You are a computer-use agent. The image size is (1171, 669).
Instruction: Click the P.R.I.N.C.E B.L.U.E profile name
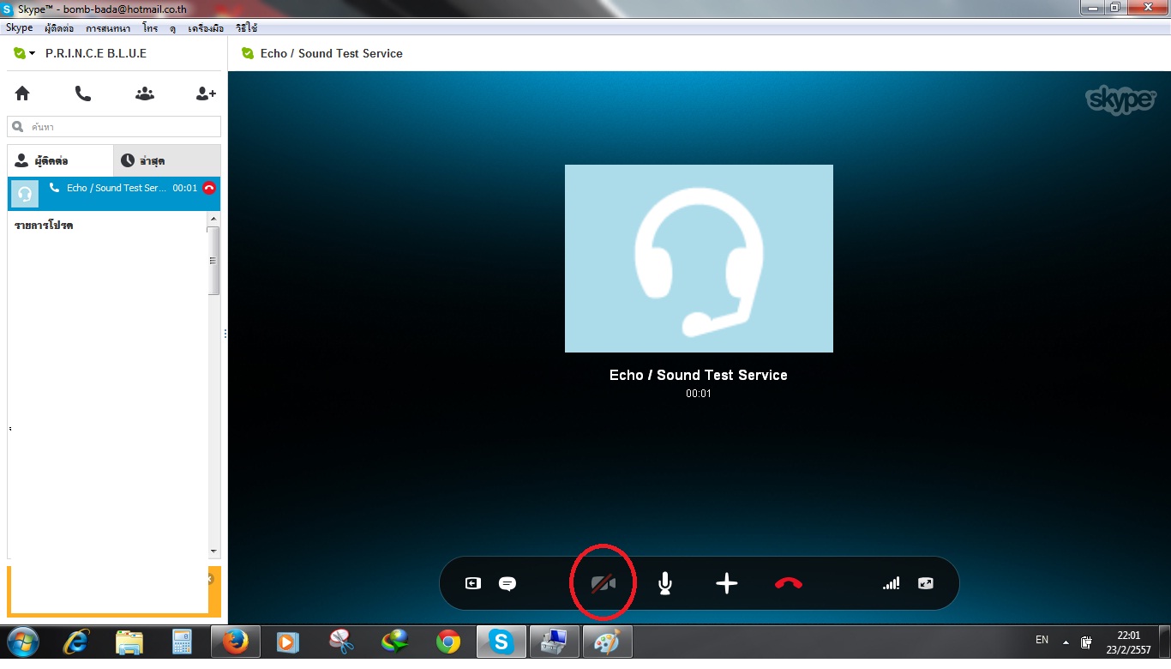[96, 53]
